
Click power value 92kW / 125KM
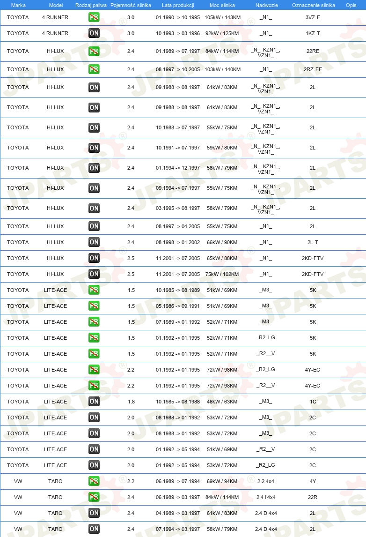(222, 34)
